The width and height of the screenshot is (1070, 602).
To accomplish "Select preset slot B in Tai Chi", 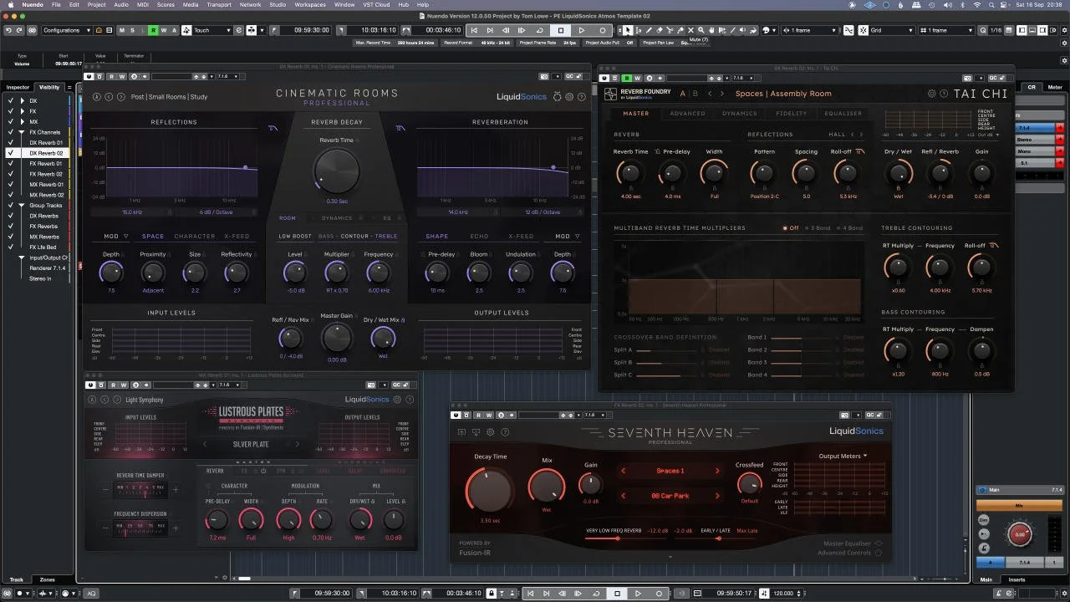I will 695,94.
